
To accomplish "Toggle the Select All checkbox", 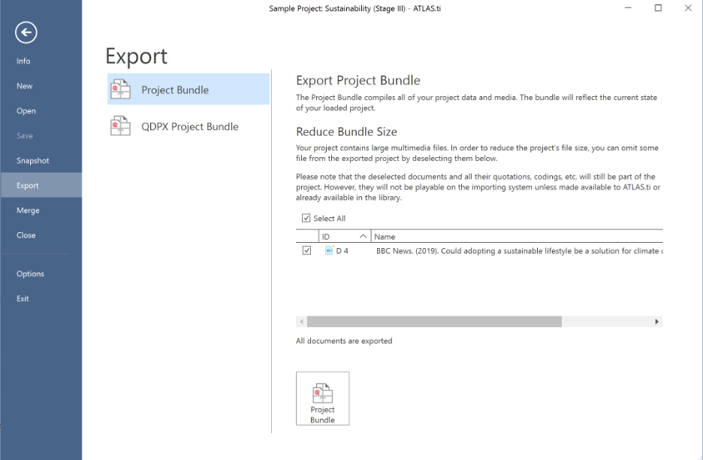I will tap(306, 218).
